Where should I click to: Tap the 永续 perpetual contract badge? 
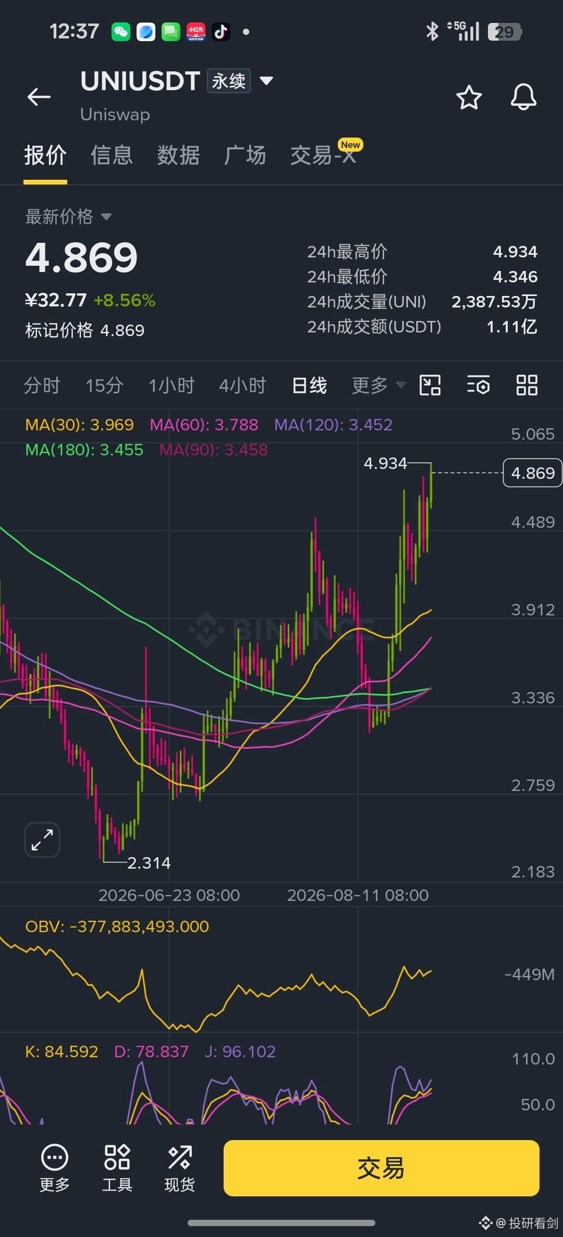[x=229, y=81]
